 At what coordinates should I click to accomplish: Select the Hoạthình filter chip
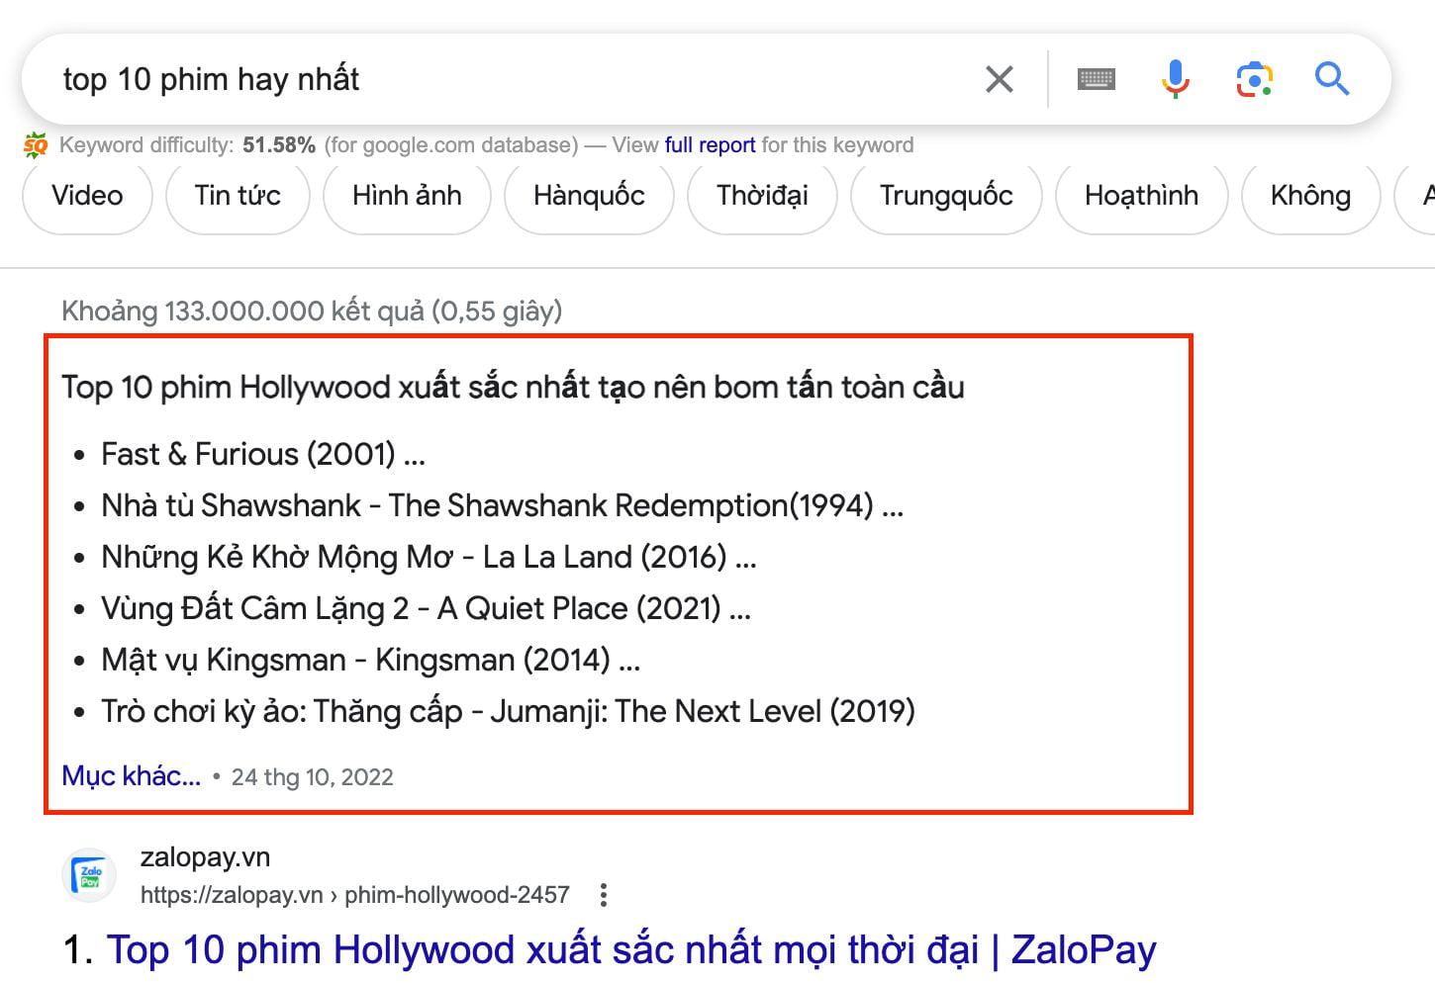coord(1141,196)
